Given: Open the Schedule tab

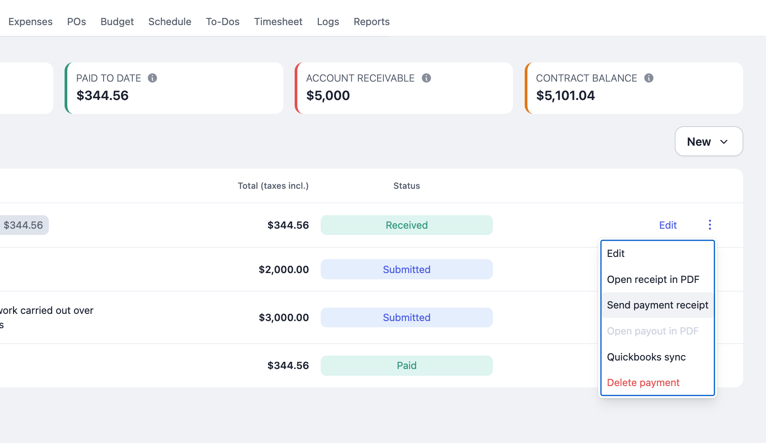Looking at the screenshot, I should (x=170, y=22).
